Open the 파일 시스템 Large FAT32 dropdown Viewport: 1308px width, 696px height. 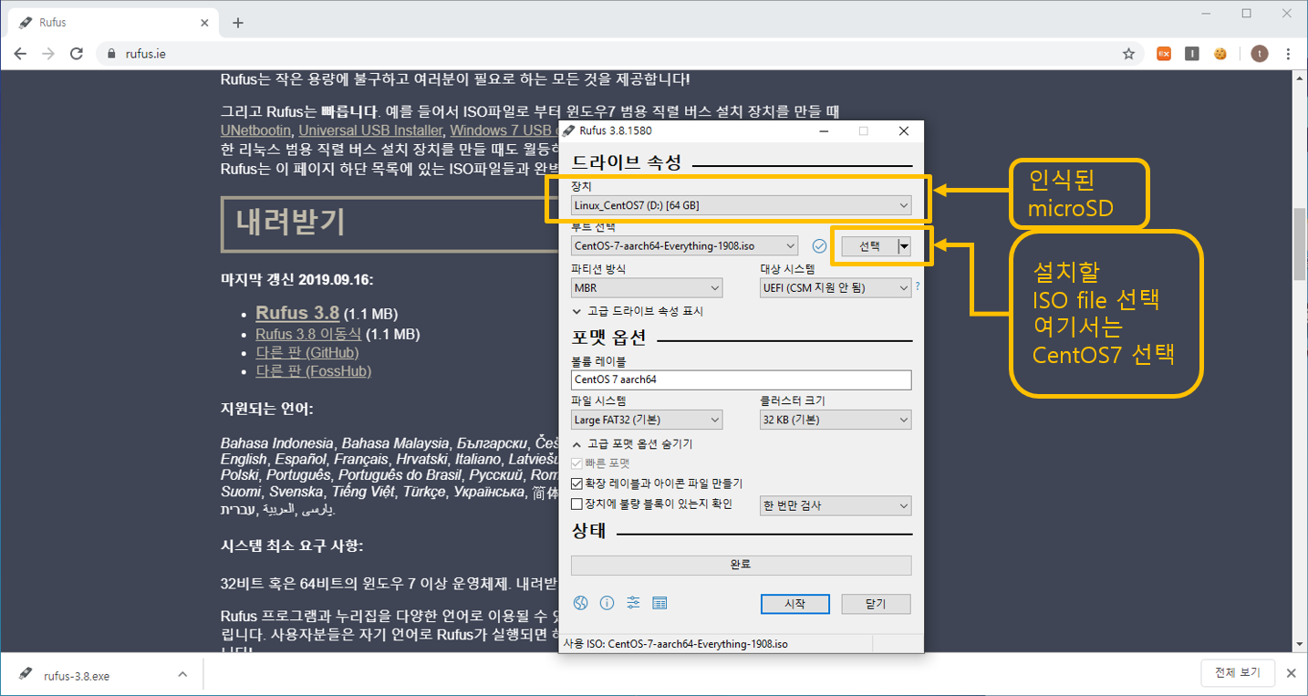point(647,420)
